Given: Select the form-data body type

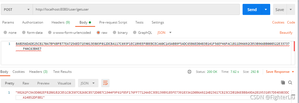Looking at the screenshot, I should 32,33.
